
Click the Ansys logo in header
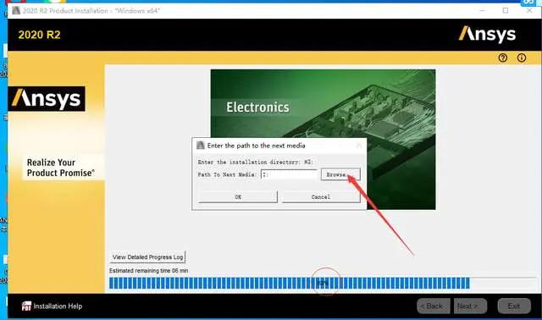point(487,34)
